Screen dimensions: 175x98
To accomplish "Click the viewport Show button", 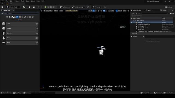I will point(61,11).
